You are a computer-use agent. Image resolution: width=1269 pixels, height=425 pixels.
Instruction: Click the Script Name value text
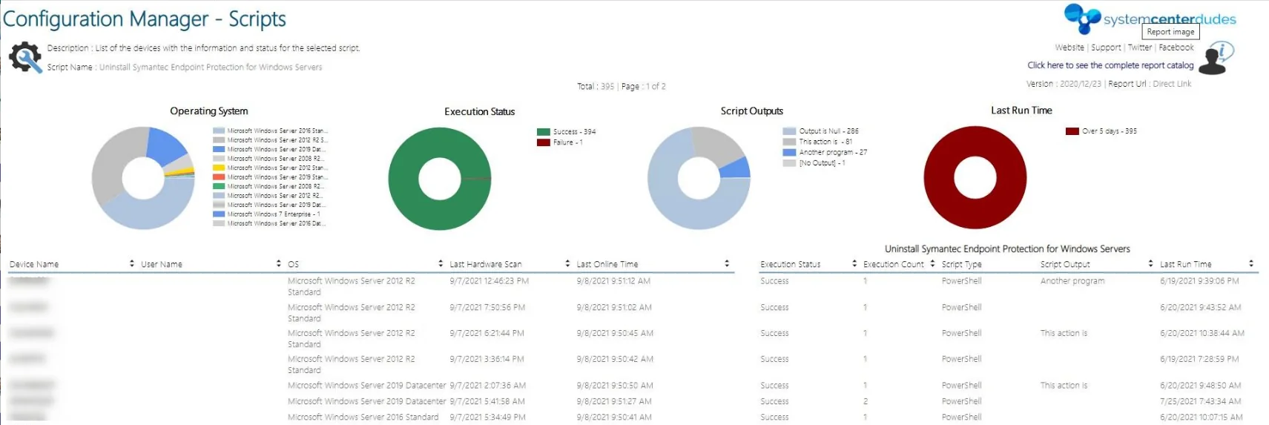click(211, 67)
